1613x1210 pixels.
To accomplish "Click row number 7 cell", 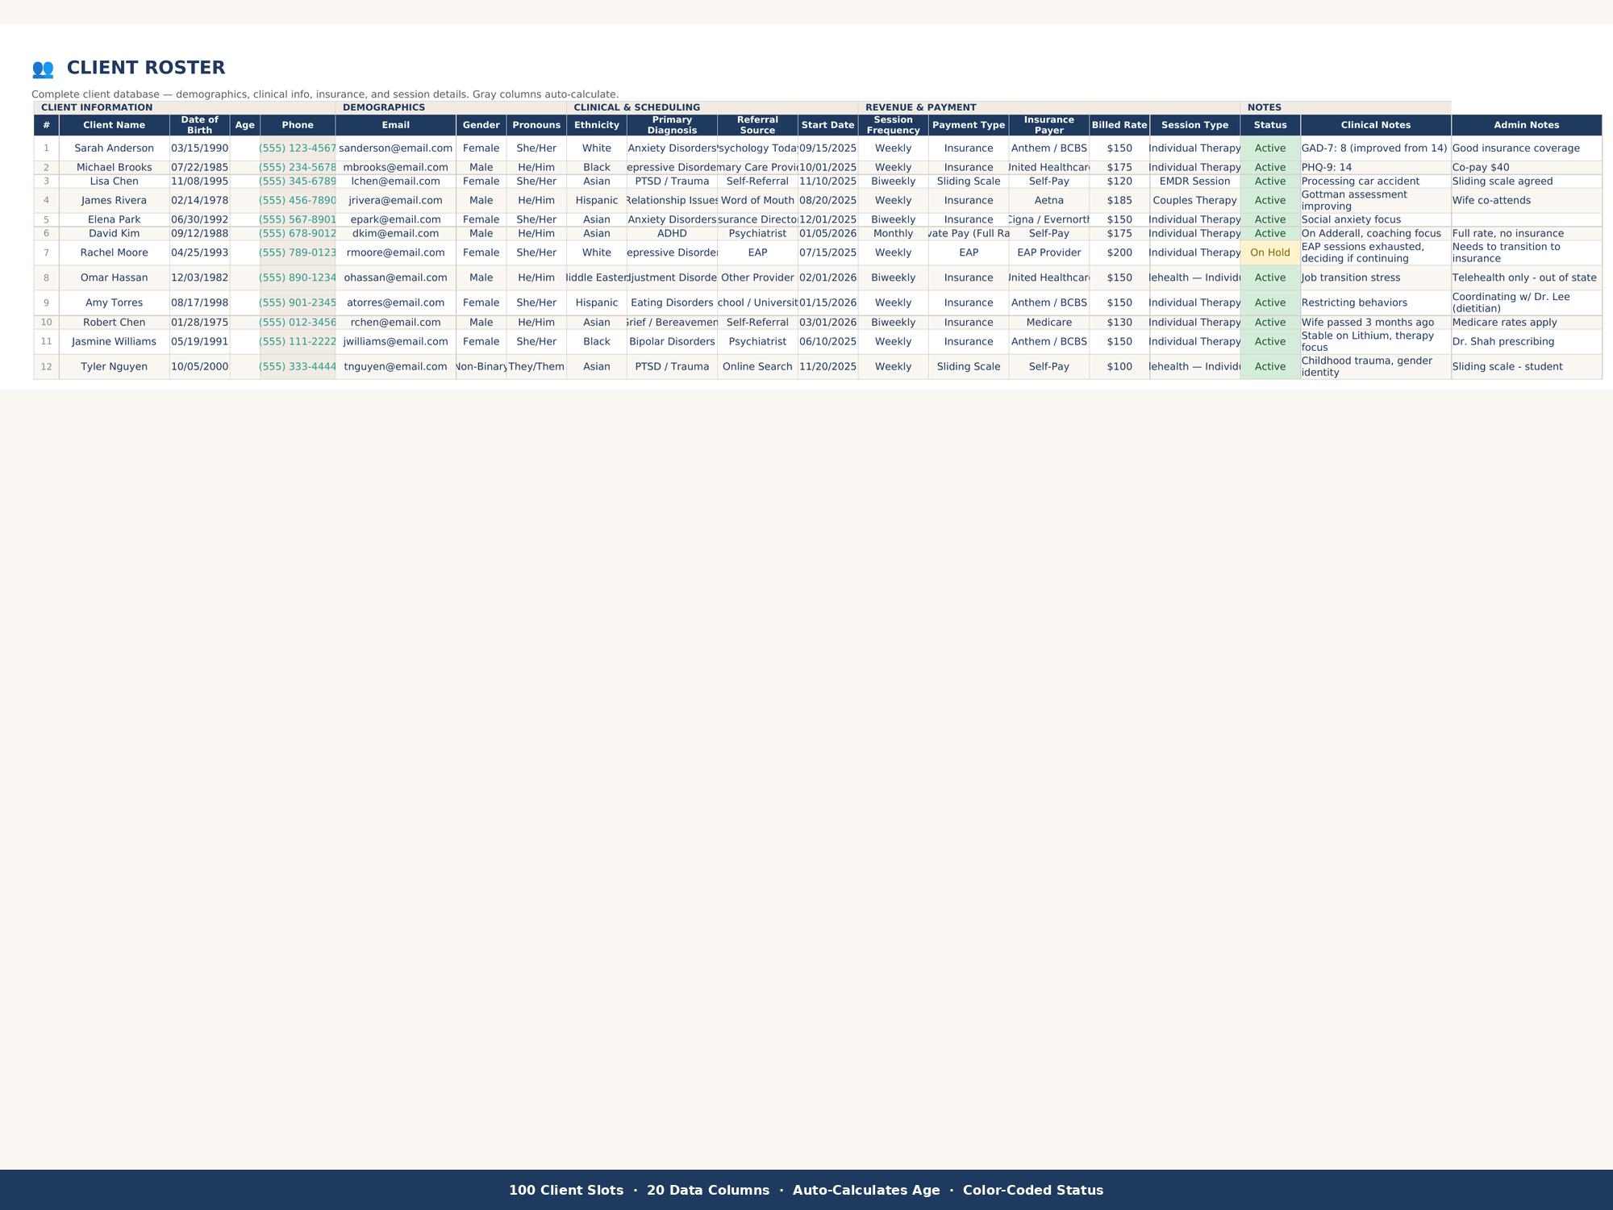I will 46,253.
